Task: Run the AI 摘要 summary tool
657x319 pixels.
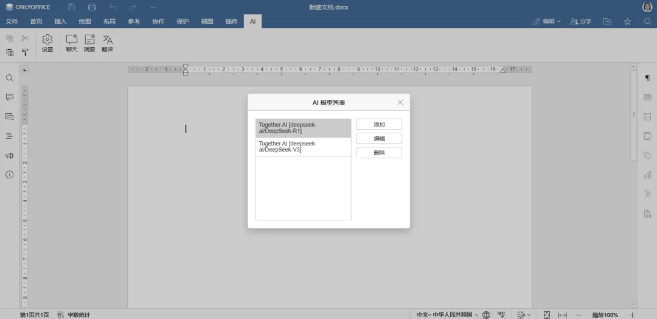Action: [x=89, y=44]
